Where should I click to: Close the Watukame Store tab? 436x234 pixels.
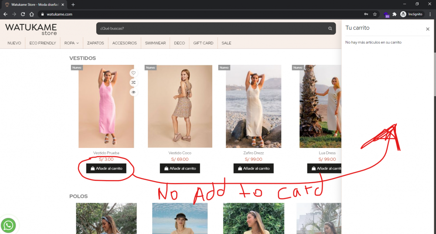pyautogui.click(x=62, y=4)
